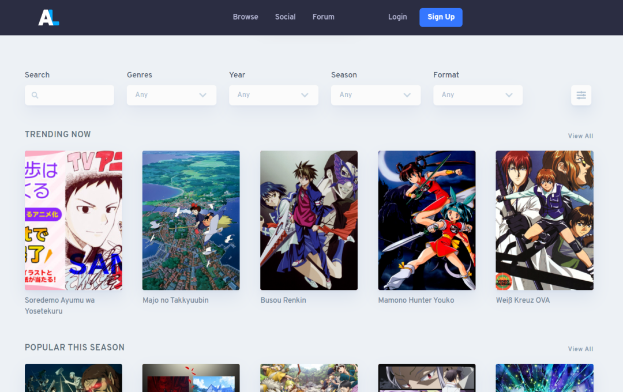Screen dimensions: 623x392
Task: Open the Year dropdown
Action: [x=274, y=95]
